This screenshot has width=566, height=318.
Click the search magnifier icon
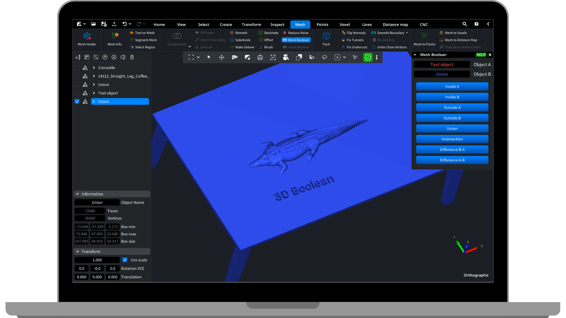[x=465, y=24]
